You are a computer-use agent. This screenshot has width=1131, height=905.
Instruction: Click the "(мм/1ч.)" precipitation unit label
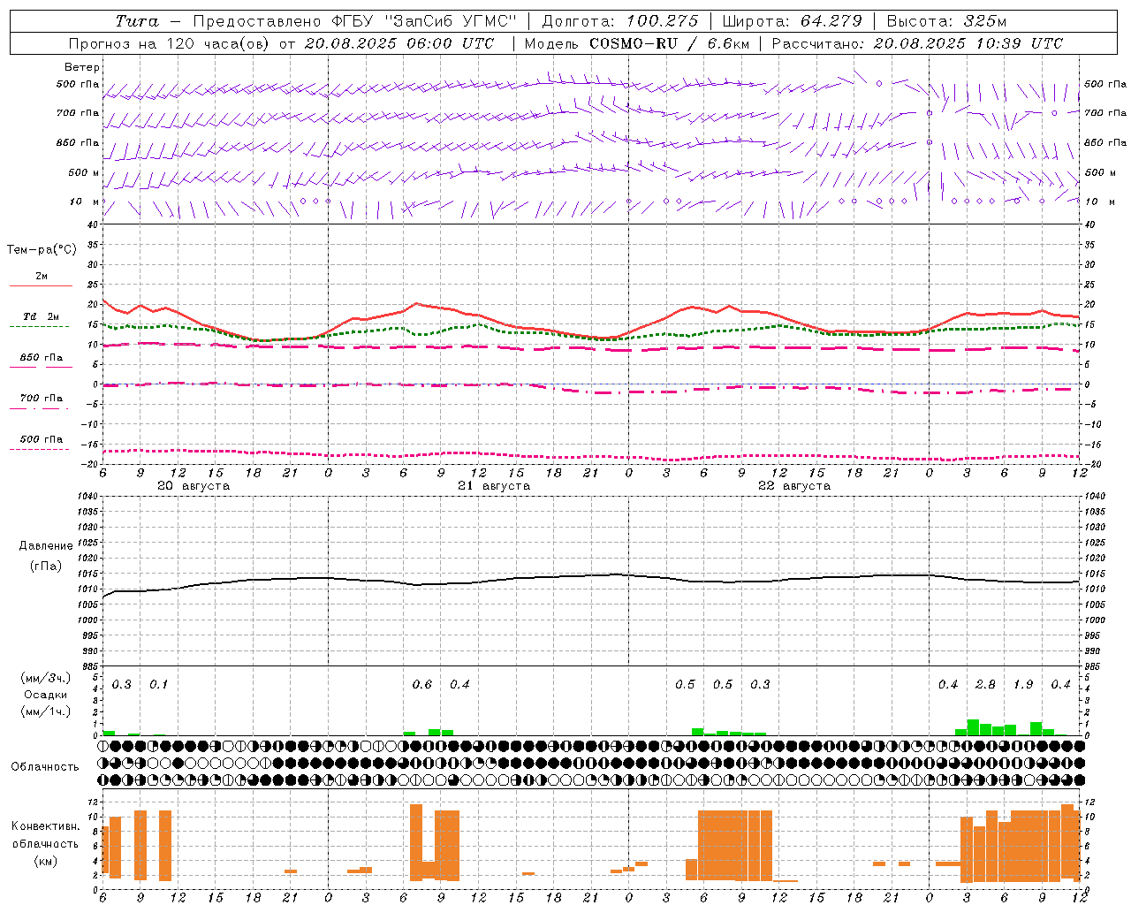pos(46,711)
